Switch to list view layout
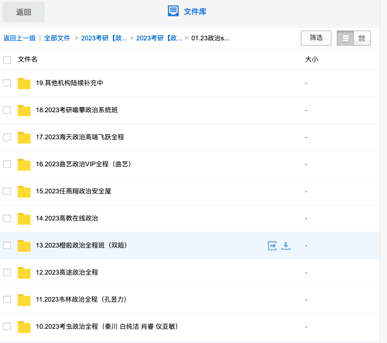Viewport: 387px width, 343px height. (345, 38)
